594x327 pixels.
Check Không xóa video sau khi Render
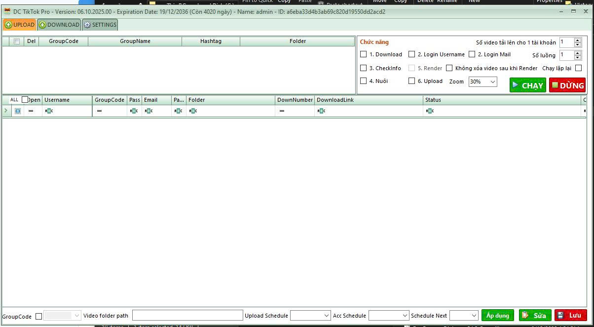[449, 68]
